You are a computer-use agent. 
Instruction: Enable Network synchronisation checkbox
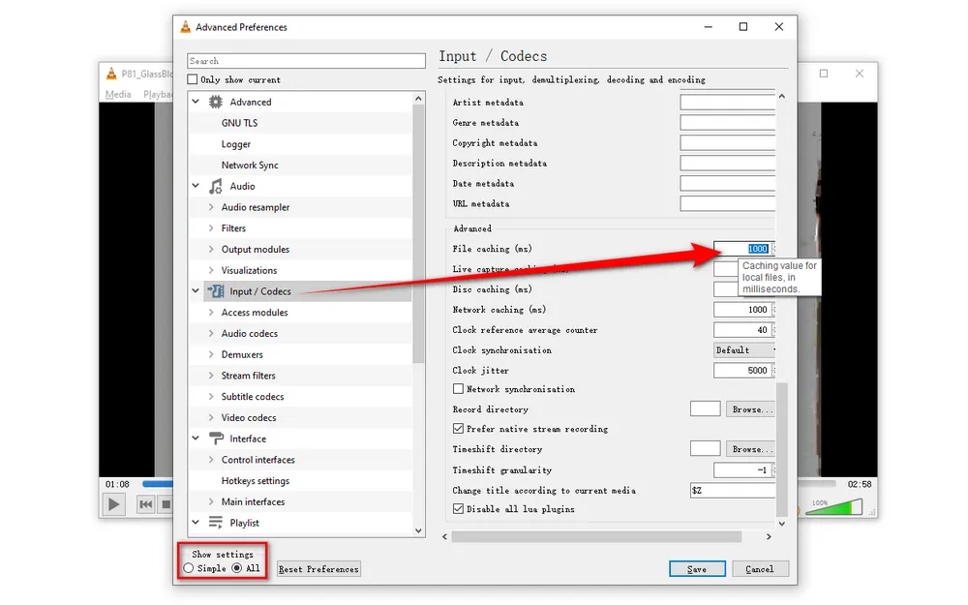pos(459,389)
